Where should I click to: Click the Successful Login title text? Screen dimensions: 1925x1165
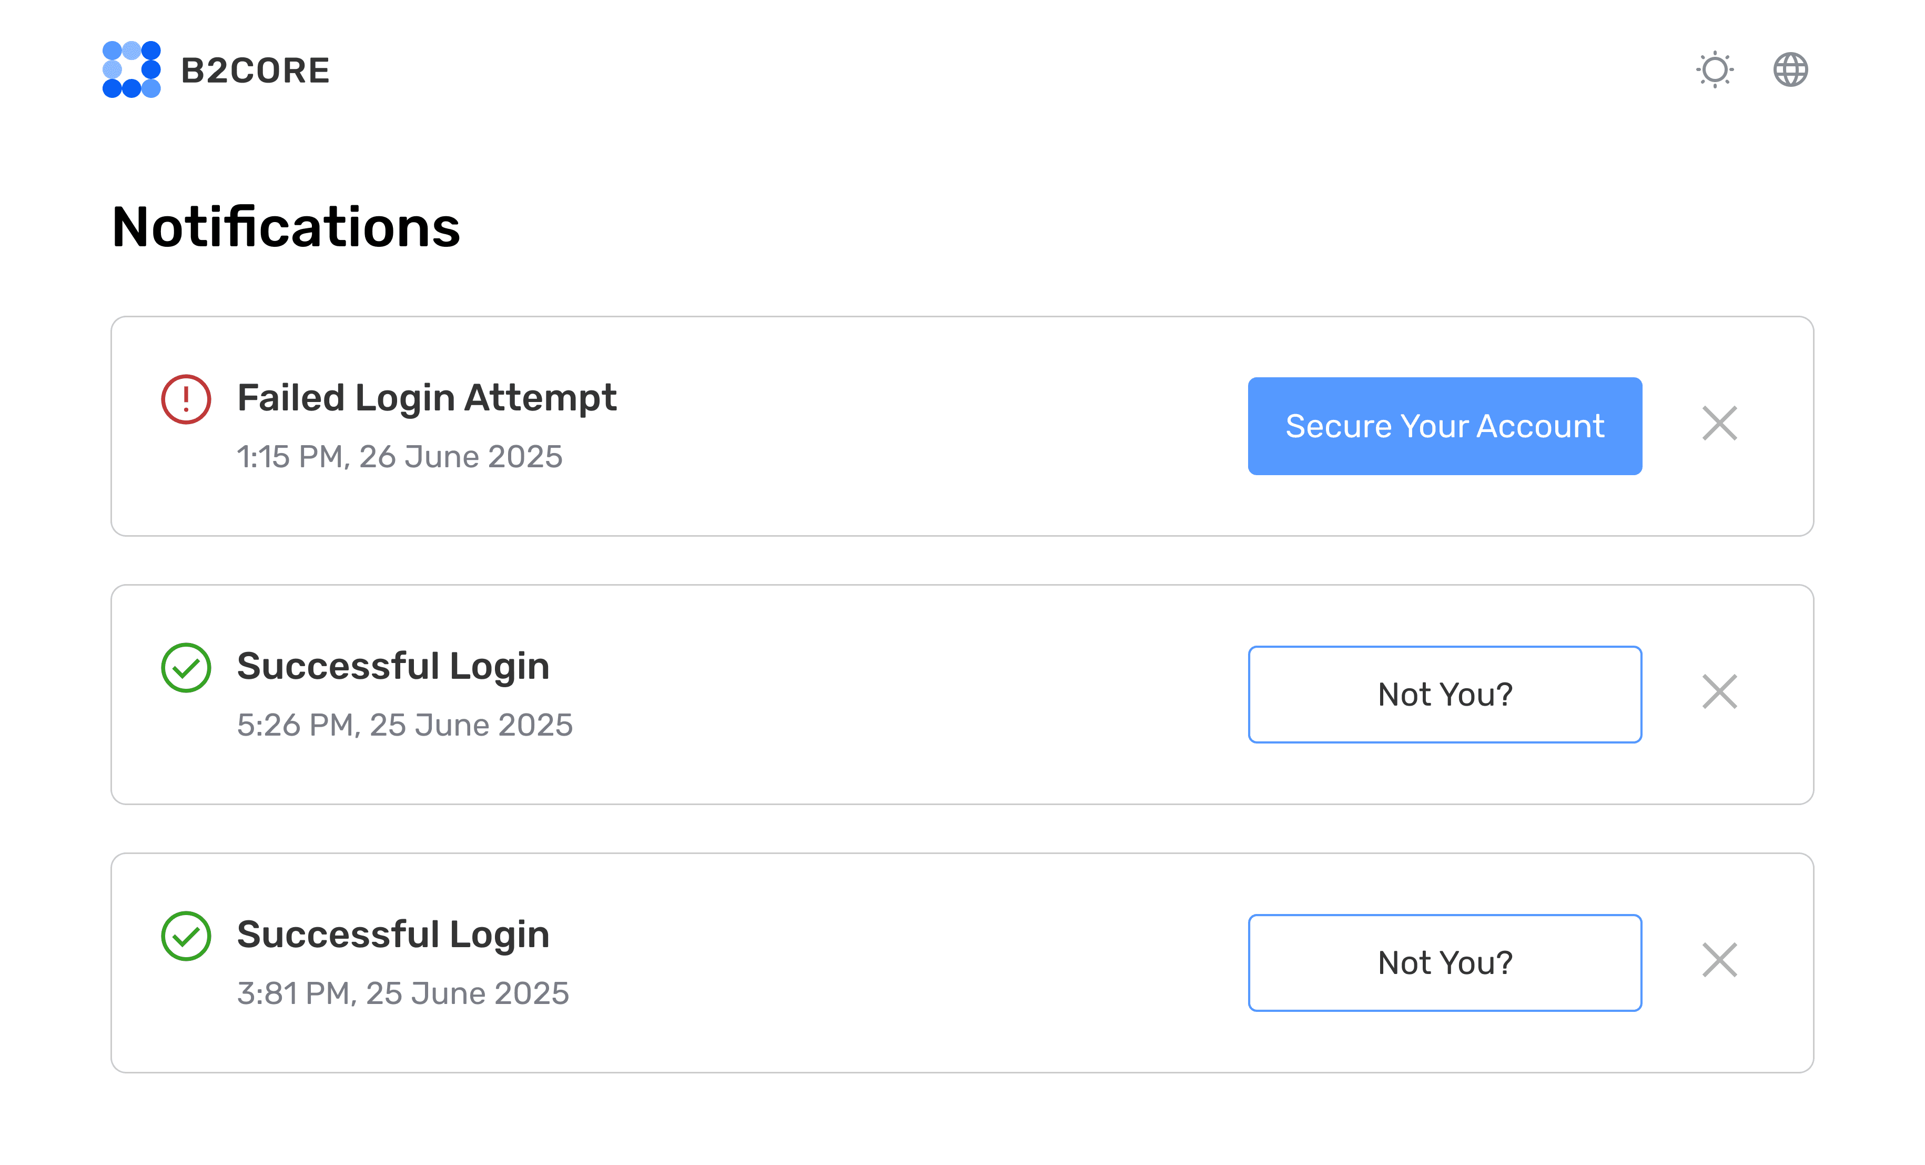(x=394, y=666)
